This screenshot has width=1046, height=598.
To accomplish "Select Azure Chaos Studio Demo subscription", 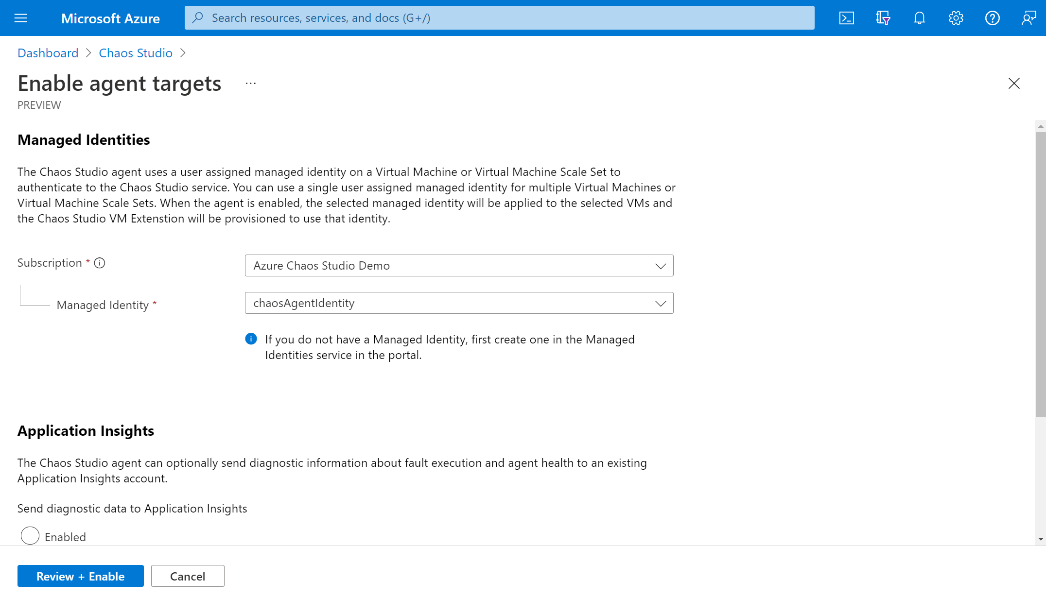I will (x=458, y=266).
